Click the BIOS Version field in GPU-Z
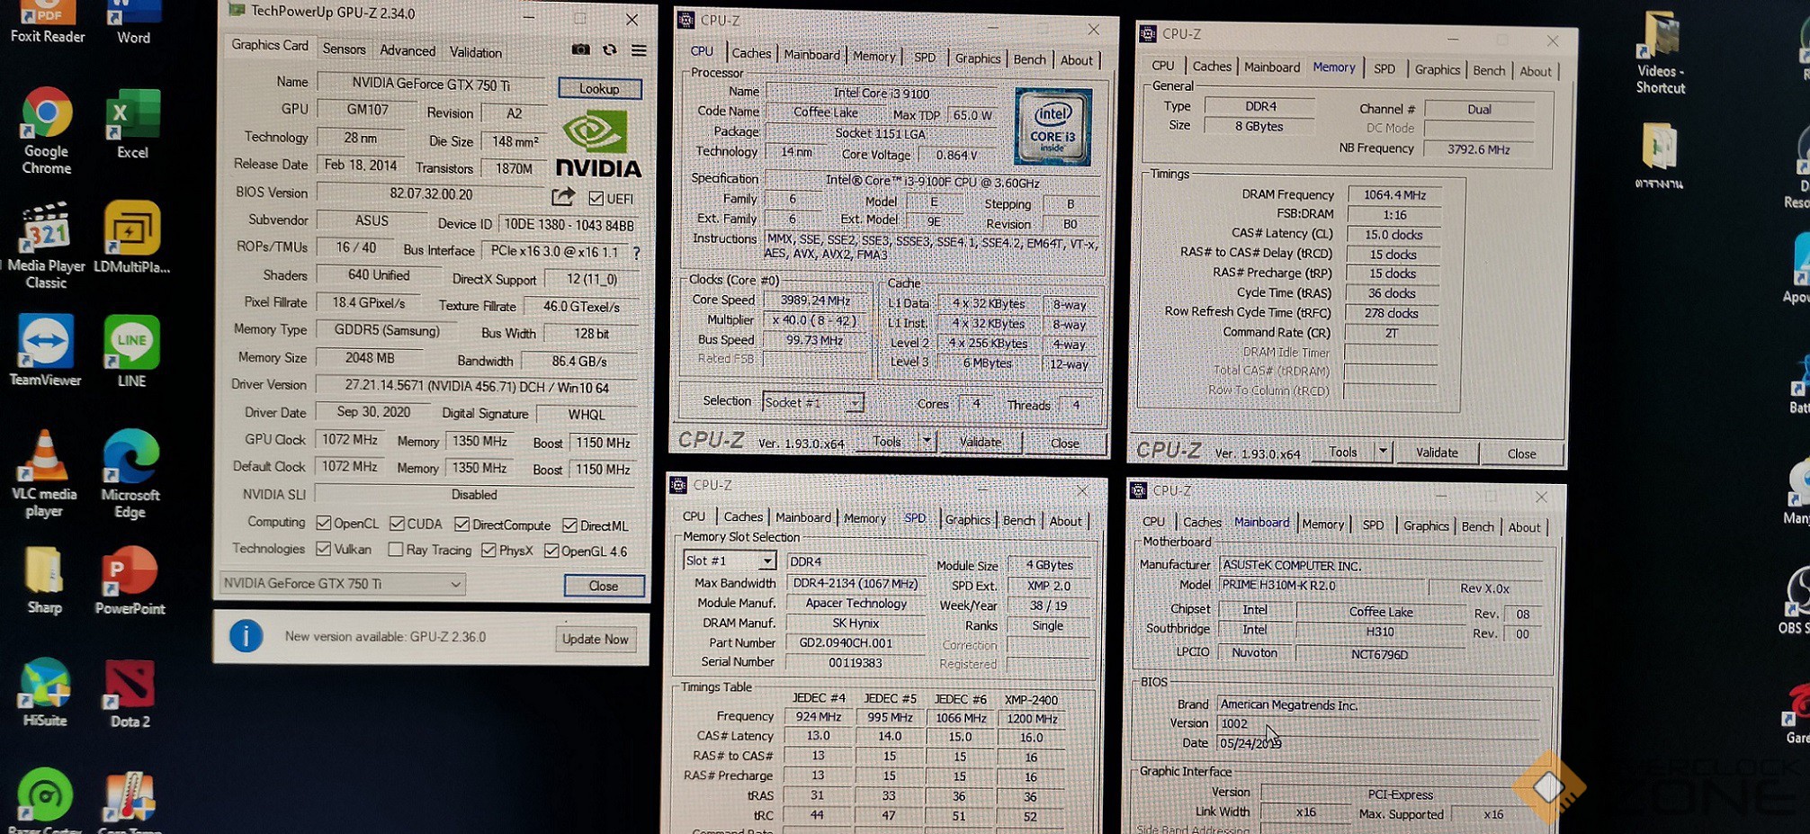Screen dimensions: 1810x834 (x=431, y=194)
